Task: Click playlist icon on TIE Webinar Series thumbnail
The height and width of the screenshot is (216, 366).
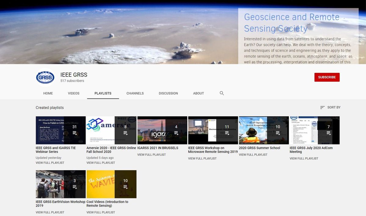Action: click(x=74, y=133)
